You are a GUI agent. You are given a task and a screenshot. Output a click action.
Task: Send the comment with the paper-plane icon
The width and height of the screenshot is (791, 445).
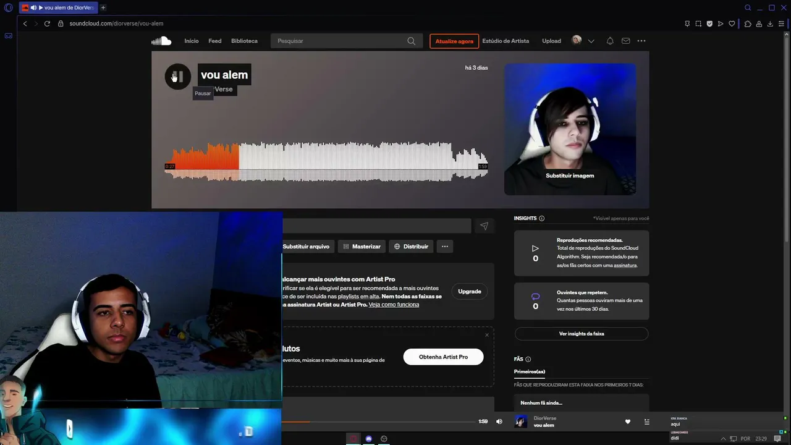pyautogui.click(x=484, y=226)
